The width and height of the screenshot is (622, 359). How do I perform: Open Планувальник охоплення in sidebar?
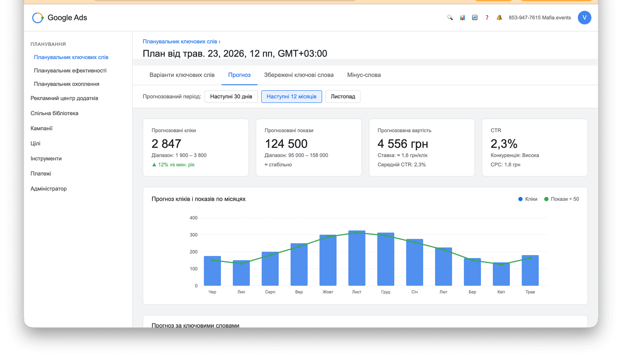66,84
